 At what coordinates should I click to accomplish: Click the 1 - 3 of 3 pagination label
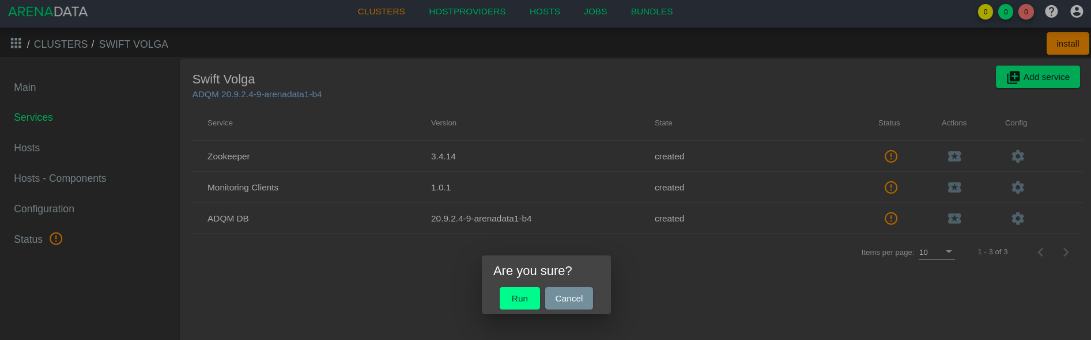[993, 252]
